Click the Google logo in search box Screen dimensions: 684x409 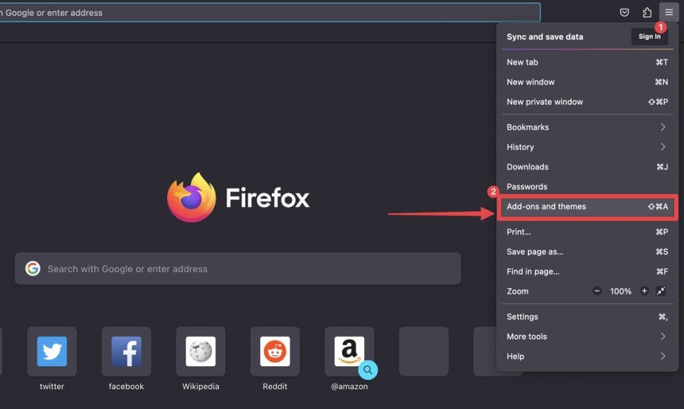(x=33, y=269)
